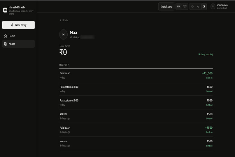Click the Maa customer name
235x157 pixels.
point(73,33)
